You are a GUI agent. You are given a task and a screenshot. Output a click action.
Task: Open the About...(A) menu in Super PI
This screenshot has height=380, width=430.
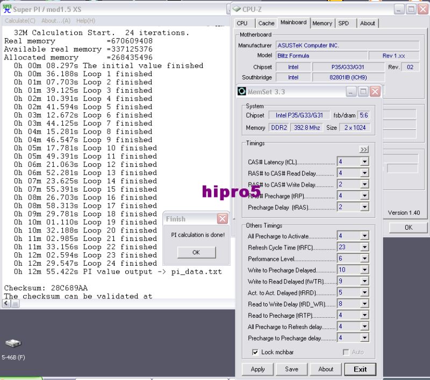(x=56, y=20)
